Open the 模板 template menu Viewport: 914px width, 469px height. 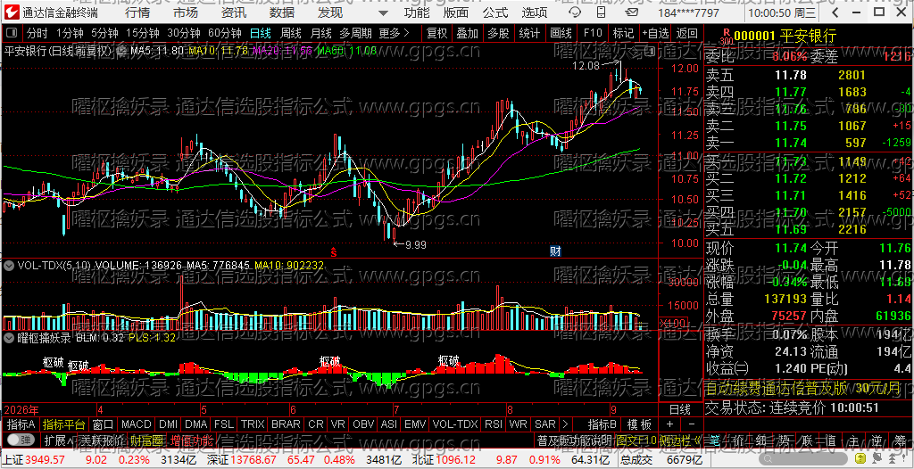click(x=639, y=424)
